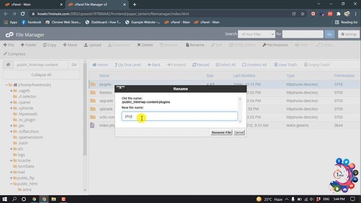Screen dimensions: 361x203
Task: Open a new browser tab
Action: click(135, 5)
